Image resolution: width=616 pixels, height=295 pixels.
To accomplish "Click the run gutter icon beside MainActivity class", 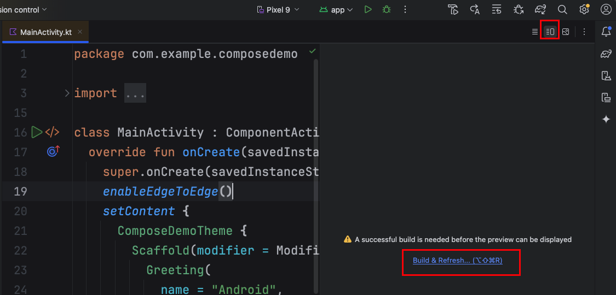I will tap(36, 132).
